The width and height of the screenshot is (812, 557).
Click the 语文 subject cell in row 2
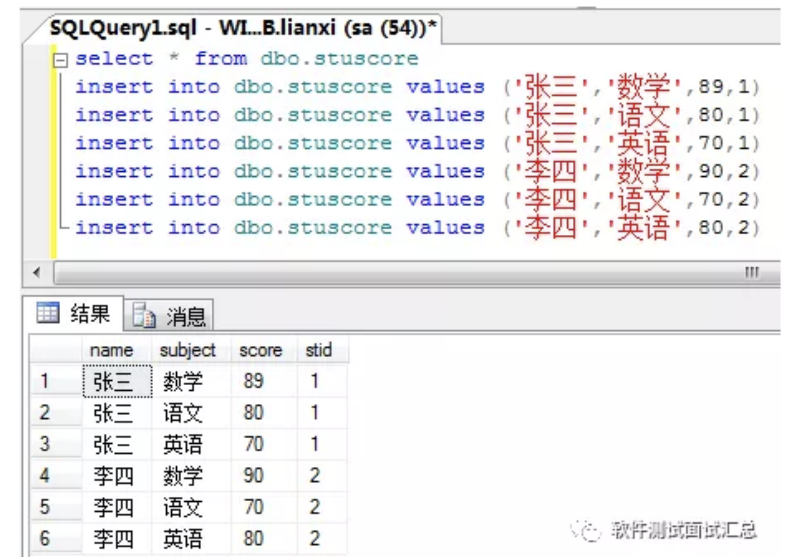coord(191,412)
